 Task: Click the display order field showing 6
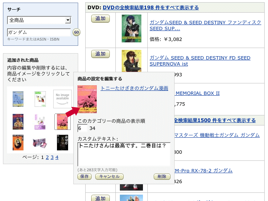point(82,128)
